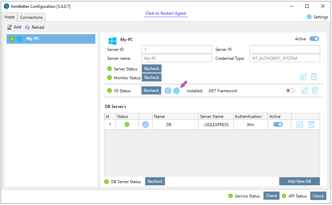Click the Server name field
332x205 pixels.
[x=176, y=58]
